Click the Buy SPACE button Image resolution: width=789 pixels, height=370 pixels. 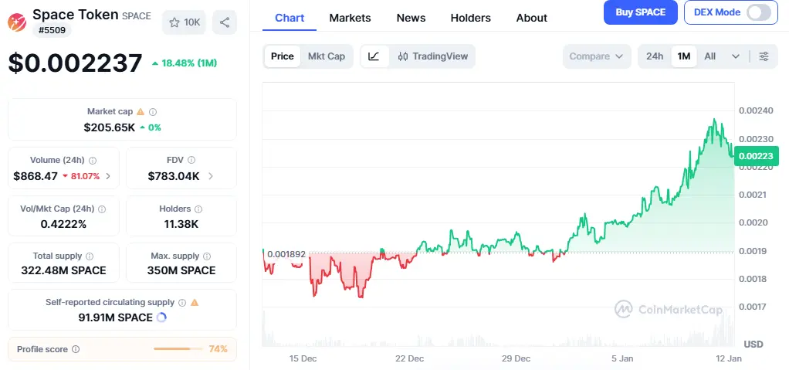(x=641, y=12)
